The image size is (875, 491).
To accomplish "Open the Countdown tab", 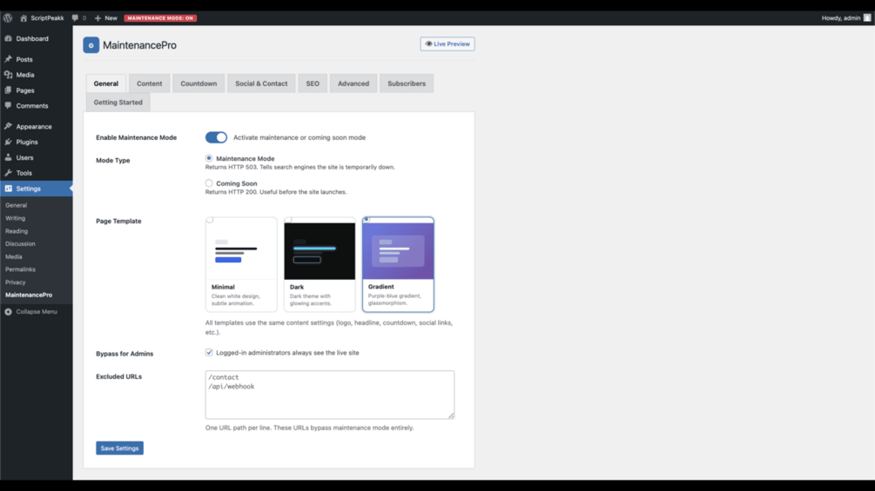I will [199, 83].
